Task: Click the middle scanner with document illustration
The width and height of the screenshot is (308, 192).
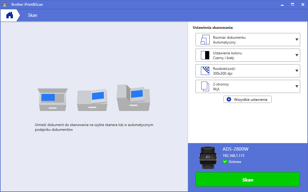Action: click(92, 100)
